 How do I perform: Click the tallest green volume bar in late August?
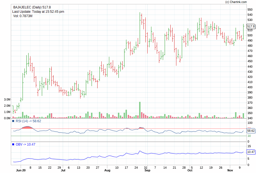(140, 110)
